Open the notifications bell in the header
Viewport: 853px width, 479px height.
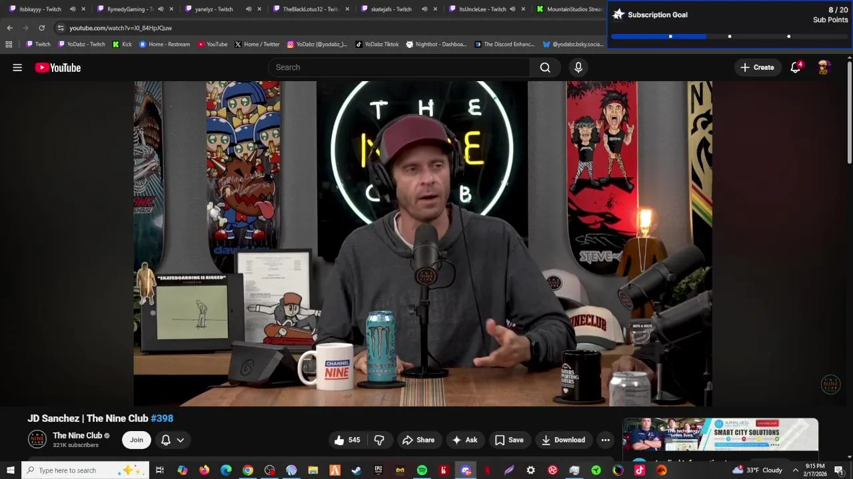[x=796, y=67]
